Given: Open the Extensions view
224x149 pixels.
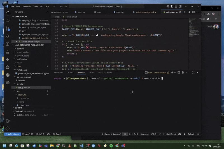Looking at the screenshot, I should point(8,44).
